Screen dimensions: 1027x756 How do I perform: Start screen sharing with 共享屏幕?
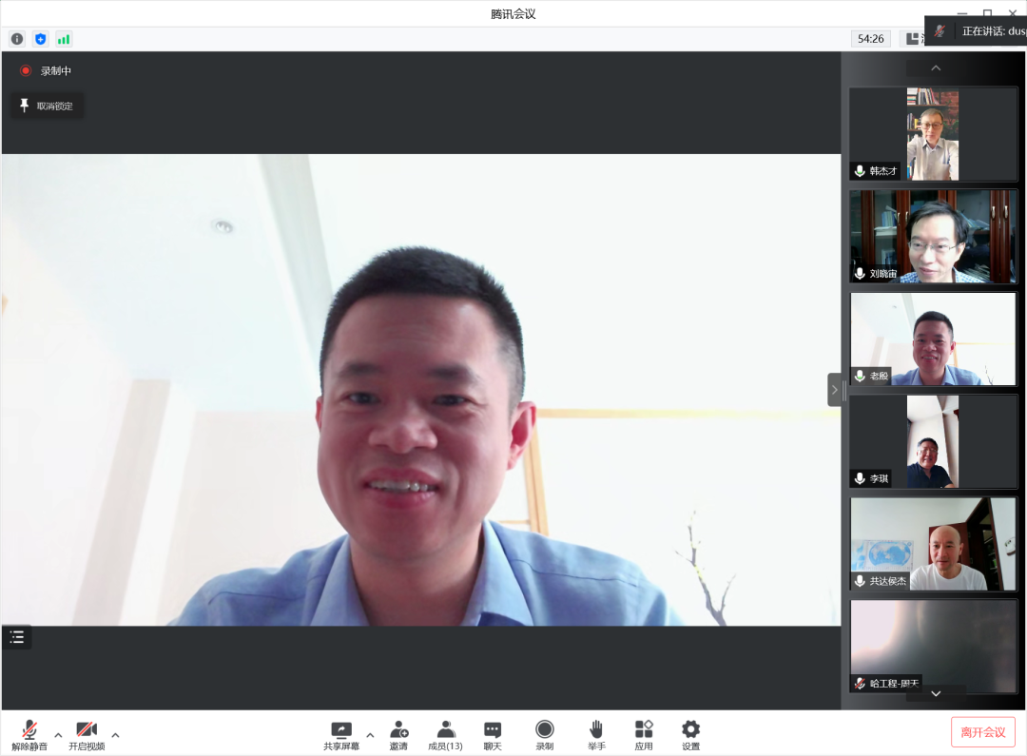click(x=341, y=733)
